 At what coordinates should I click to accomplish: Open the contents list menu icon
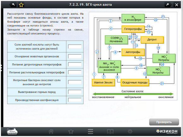tap(91, 132)
